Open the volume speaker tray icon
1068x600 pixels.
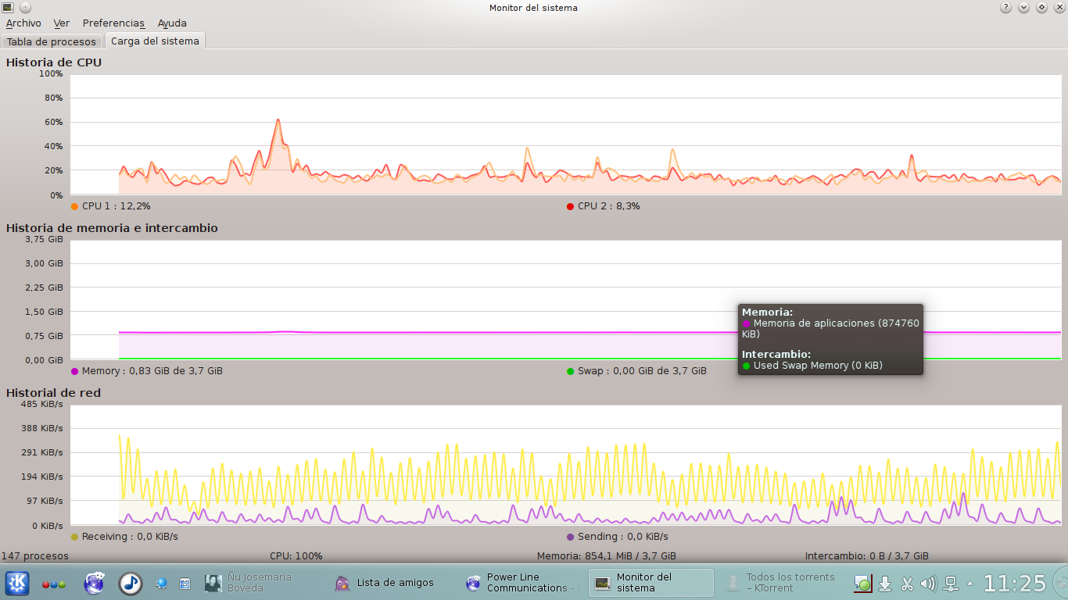click(x=929, y=584)
